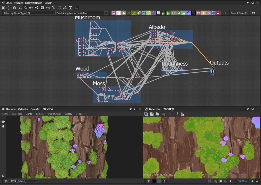Open the sRGB (default) color profile dropdown
The height and width of the screenshot is (185, 261).
point(23,181)
